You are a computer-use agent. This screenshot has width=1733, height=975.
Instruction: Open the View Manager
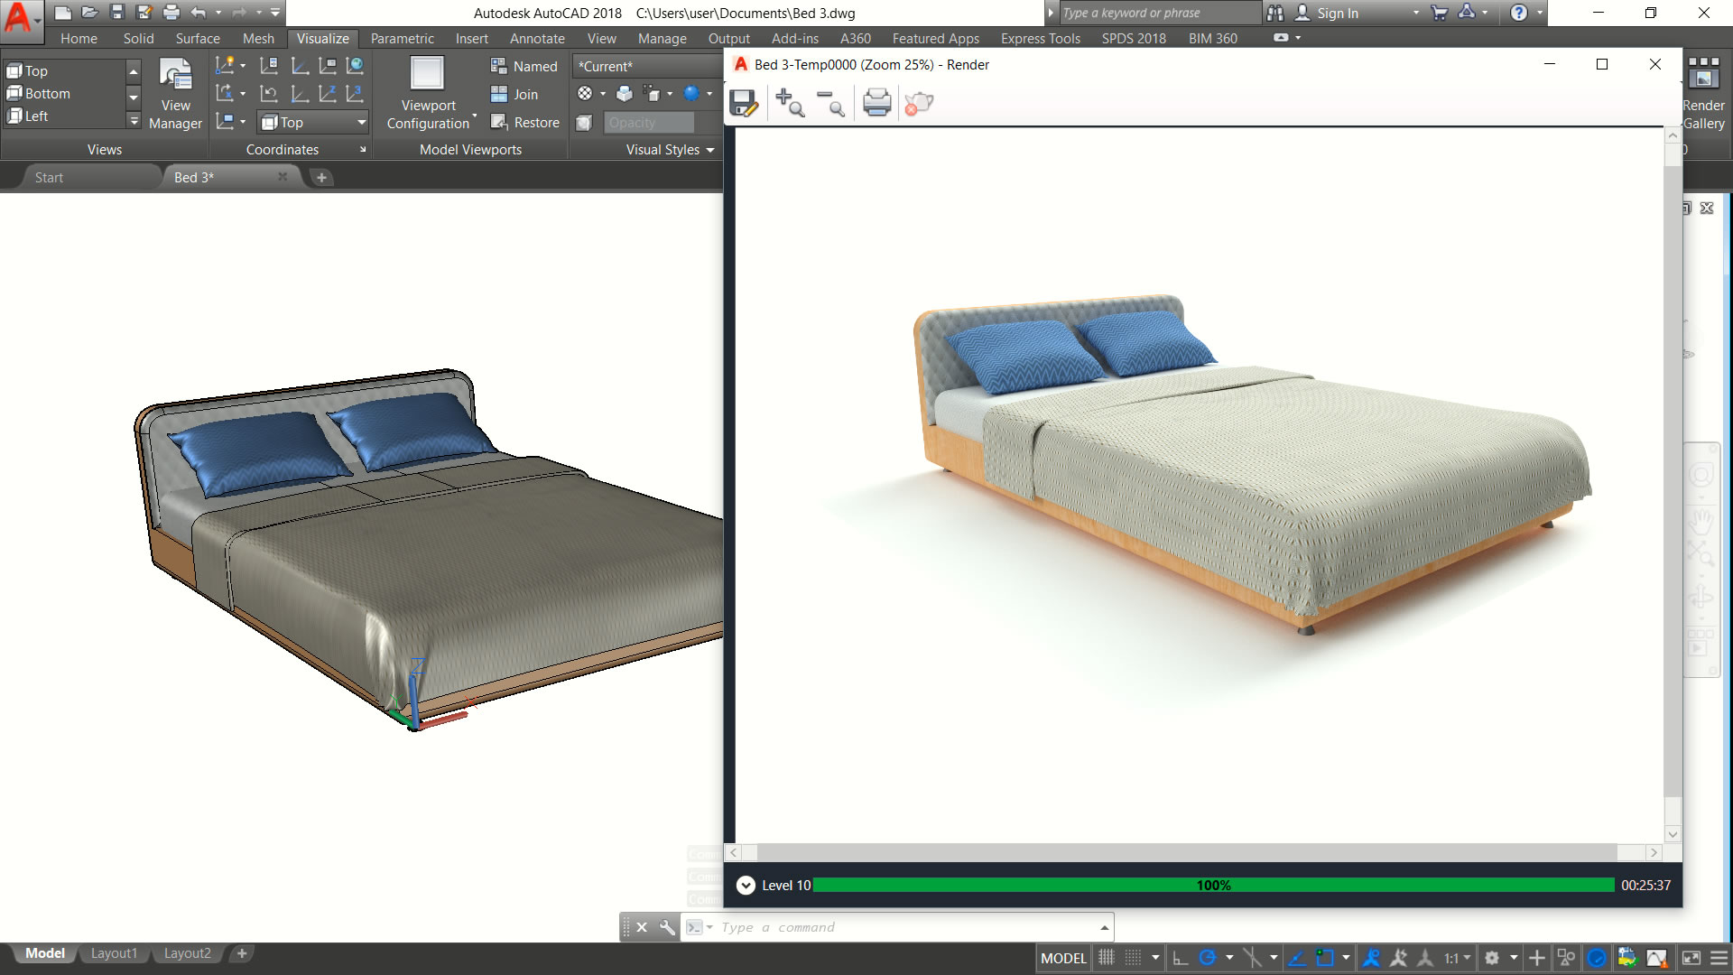pos(175,94)
